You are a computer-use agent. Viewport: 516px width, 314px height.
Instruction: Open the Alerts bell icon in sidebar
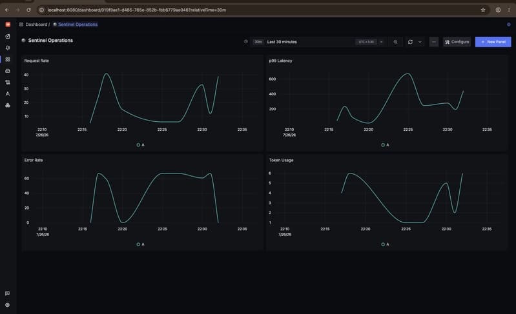tap(8, 48)
